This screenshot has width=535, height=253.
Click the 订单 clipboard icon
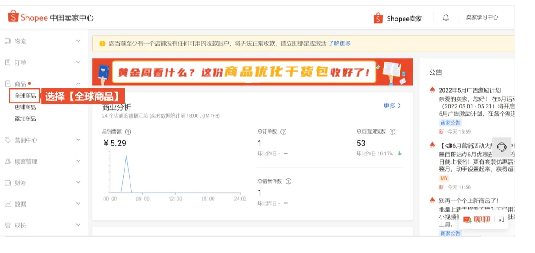pos(8,62)
